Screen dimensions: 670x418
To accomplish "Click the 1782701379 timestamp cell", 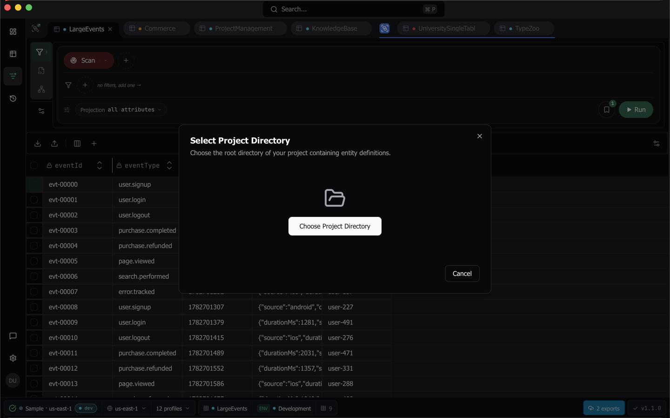I will [x=217, y=322].
